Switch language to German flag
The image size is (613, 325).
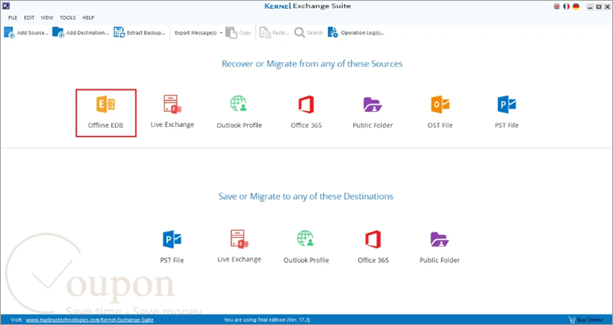[x=576, y=6]
